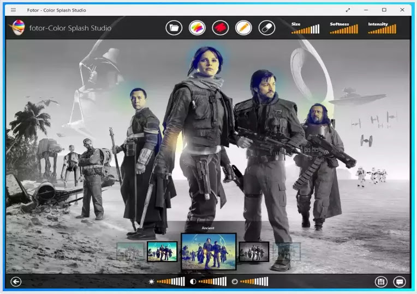Click the fotor-Color Splash Studio title text

pos(70,28)
